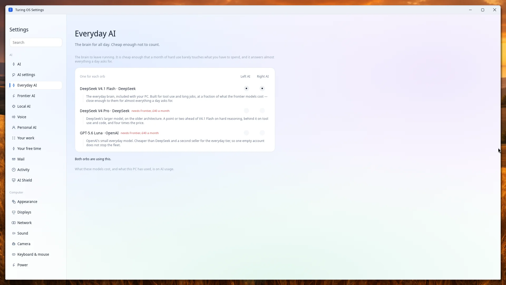Click the Everyday AI page heading
The height and width of the screenshot is (285, 506).
(95, 34)
